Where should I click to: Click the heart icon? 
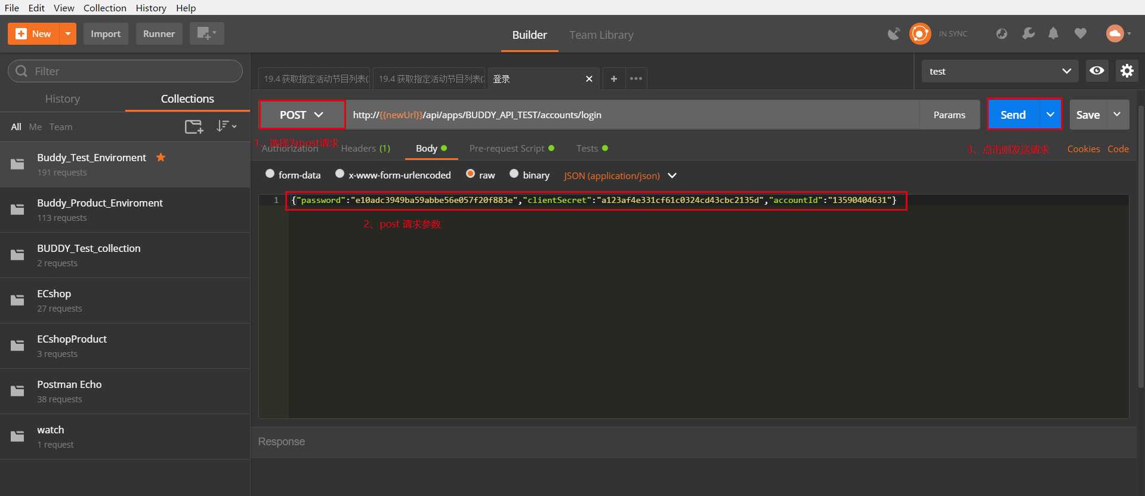[x=1080, y=34]
